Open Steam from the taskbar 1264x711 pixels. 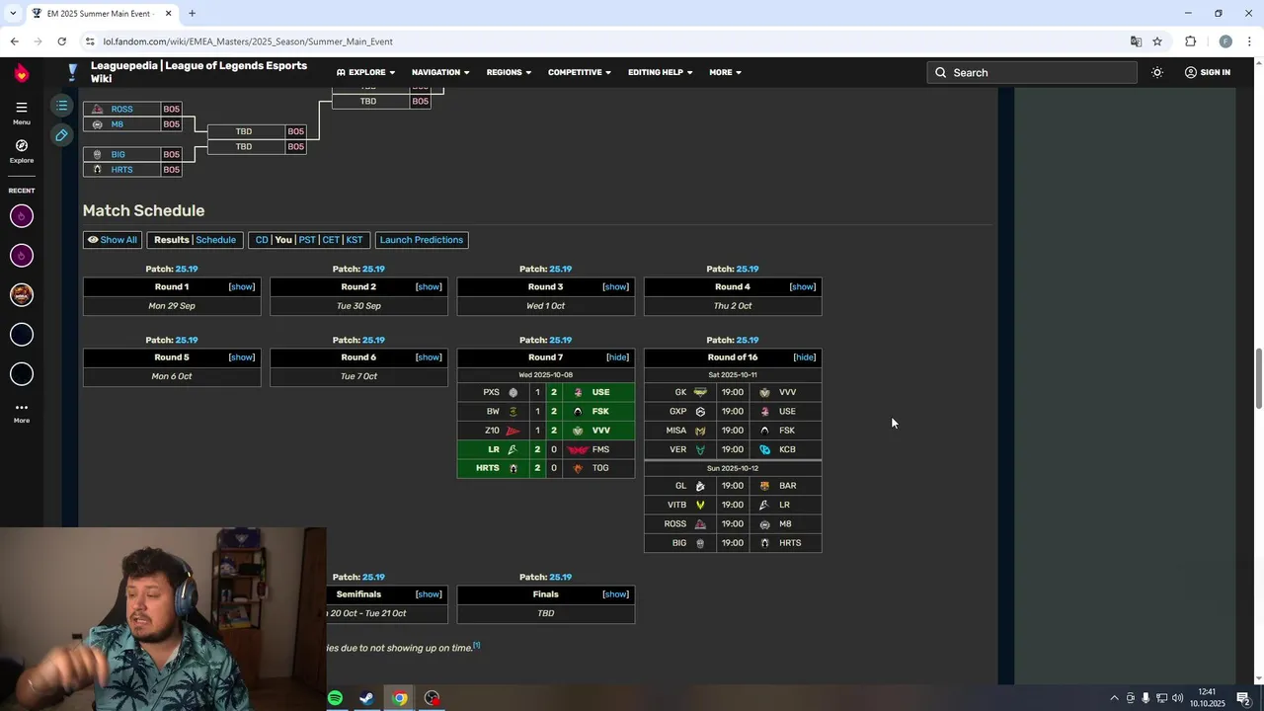[366, 698]
